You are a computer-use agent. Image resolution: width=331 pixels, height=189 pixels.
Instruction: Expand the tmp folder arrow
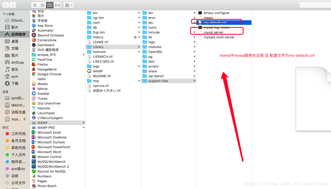pos(139,81)
